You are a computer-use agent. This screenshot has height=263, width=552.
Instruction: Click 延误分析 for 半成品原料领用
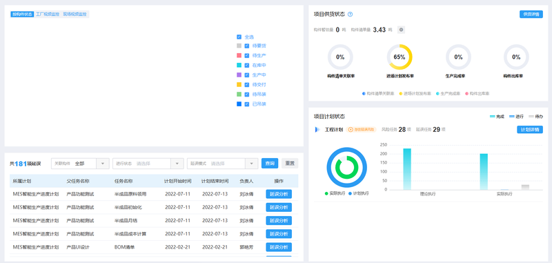[279, 194]
